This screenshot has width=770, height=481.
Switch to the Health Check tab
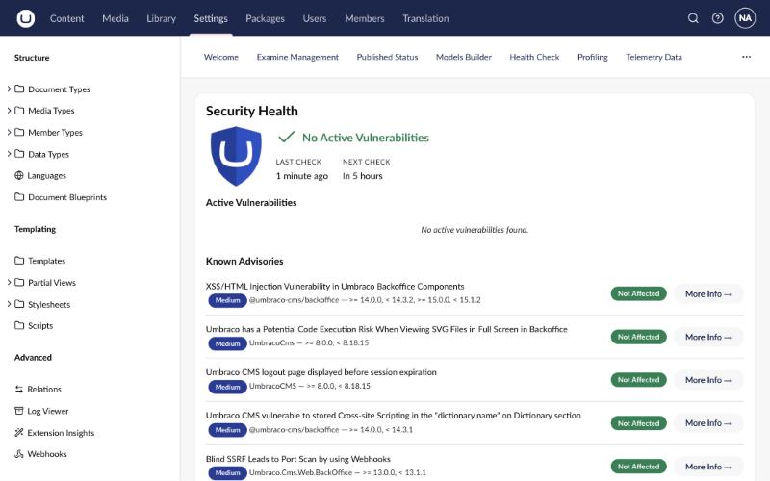coord(534,57)
